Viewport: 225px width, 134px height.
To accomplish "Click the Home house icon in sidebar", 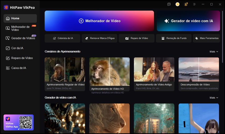I will (x=8, y=18).
